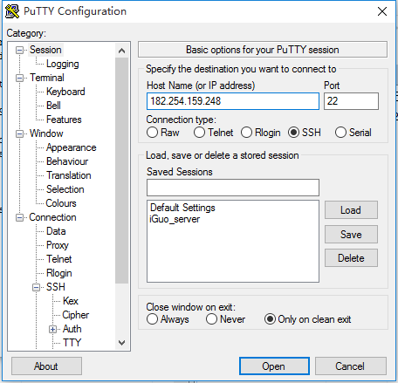Viewport: 398px width, 383px height.
Task: Collapse the Connection tree node
Action: 19,217
